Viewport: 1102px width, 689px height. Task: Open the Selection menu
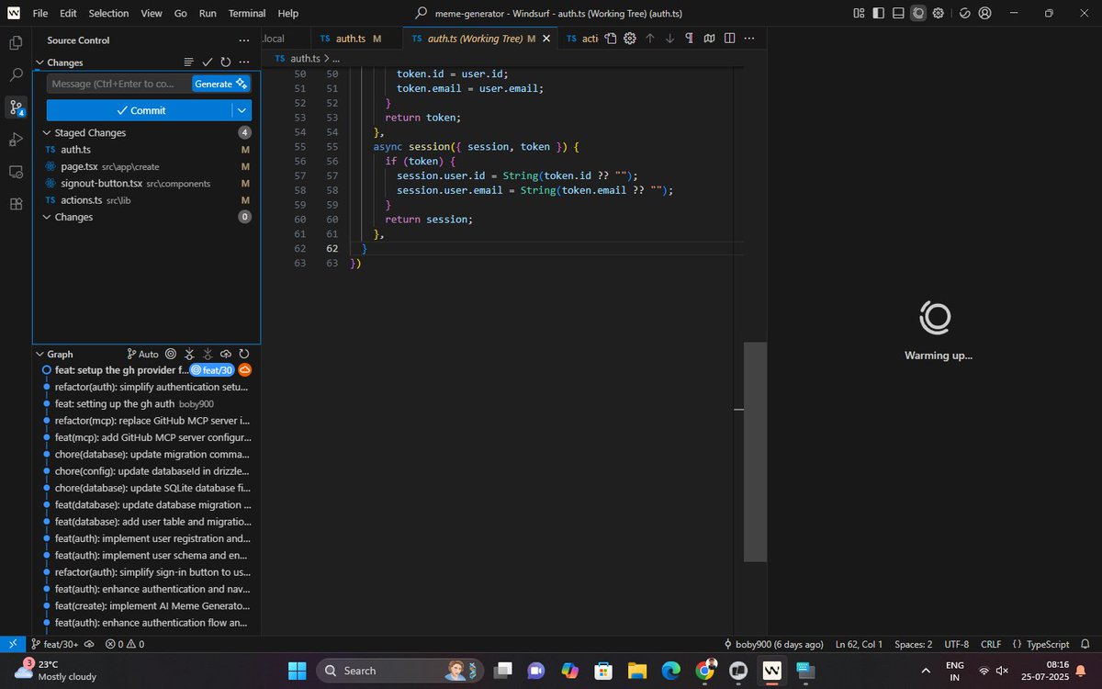(108, 13)
